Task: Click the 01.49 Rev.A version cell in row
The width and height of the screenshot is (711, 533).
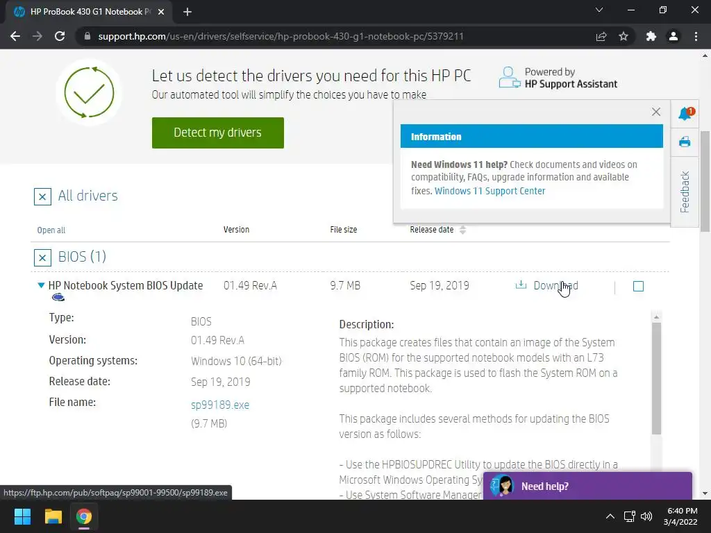Action: point(250,285)
